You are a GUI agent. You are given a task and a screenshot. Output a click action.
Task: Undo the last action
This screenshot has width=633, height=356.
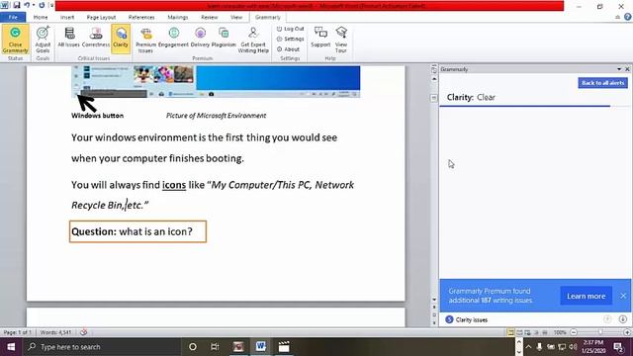(27, 5)
